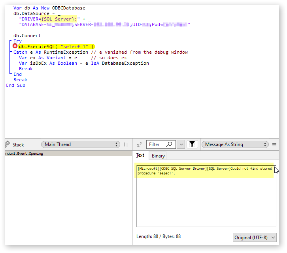Select the Window1.Event.Opening stack entry

[24, 154]
